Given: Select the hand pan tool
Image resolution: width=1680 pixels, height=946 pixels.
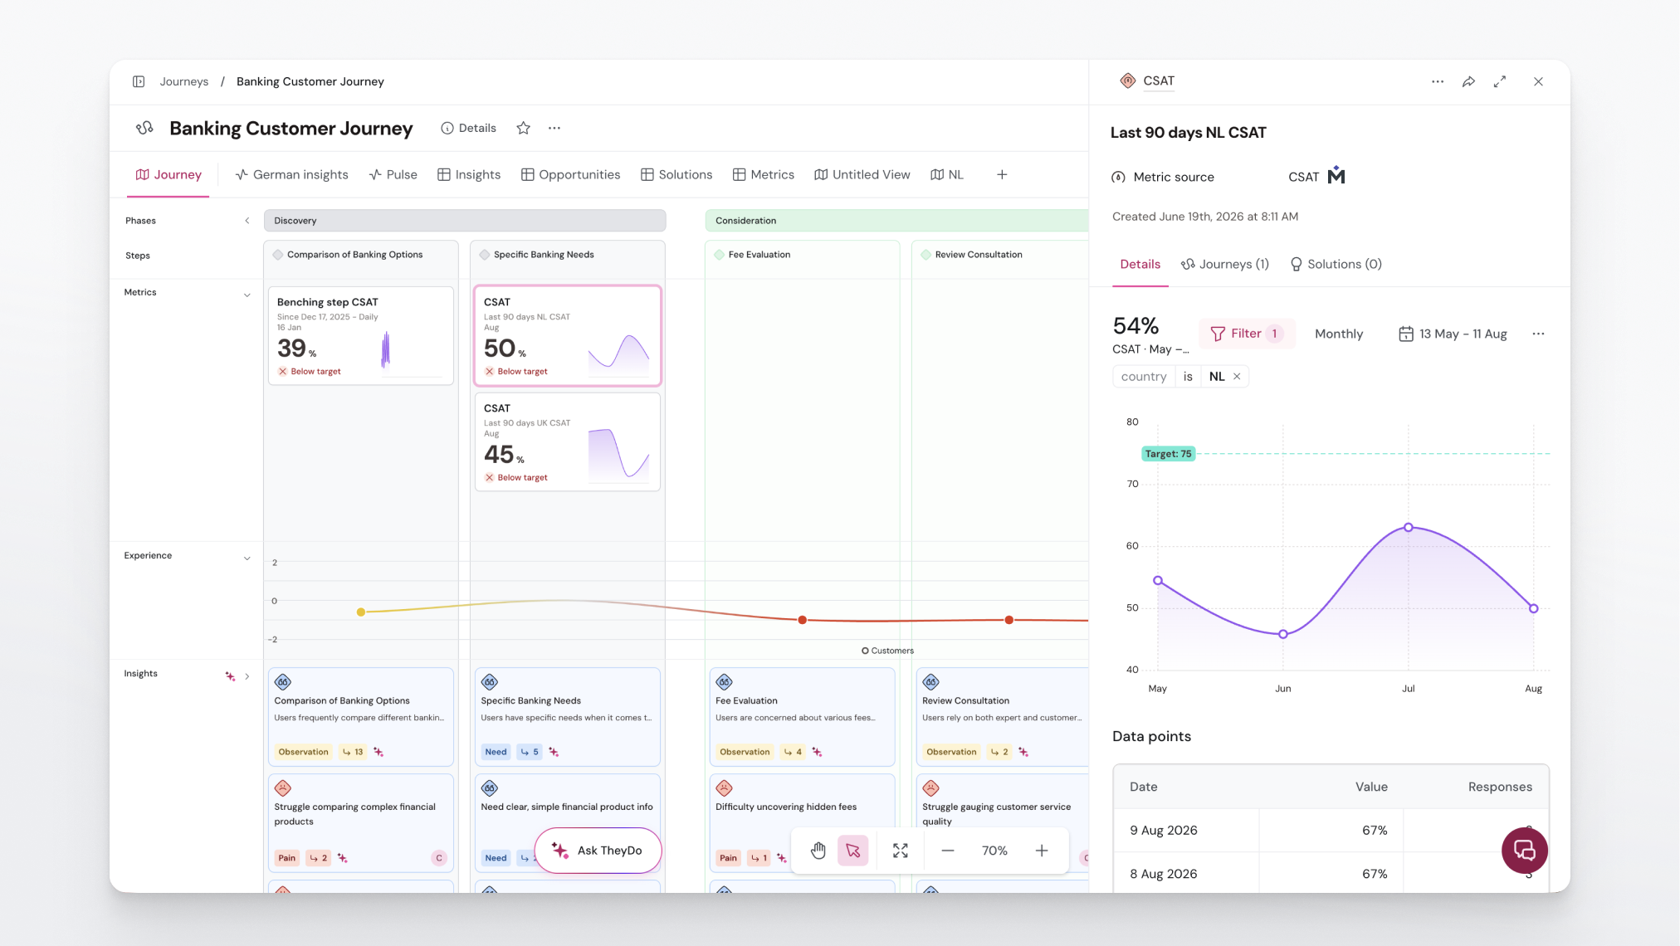Looking at the screenshot, I should pyautogui.click(x=818, y=851).
